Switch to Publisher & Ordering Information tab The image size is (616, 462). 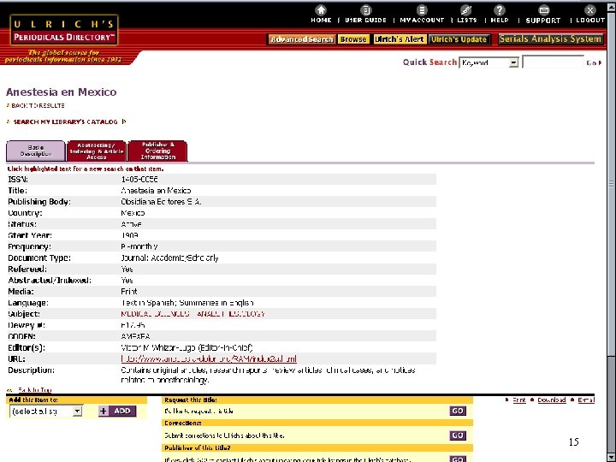[158, 151]
